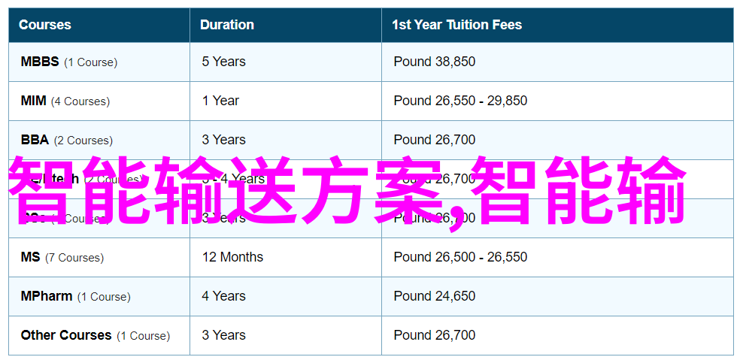The width and height of the screenshot is (740, 363).
Task: Click the 4 Years duration for MPharm
Action: click(223, 297)
